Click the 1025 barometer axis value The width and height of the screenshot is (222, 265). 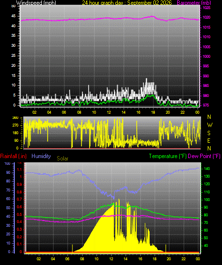point(206,8)
